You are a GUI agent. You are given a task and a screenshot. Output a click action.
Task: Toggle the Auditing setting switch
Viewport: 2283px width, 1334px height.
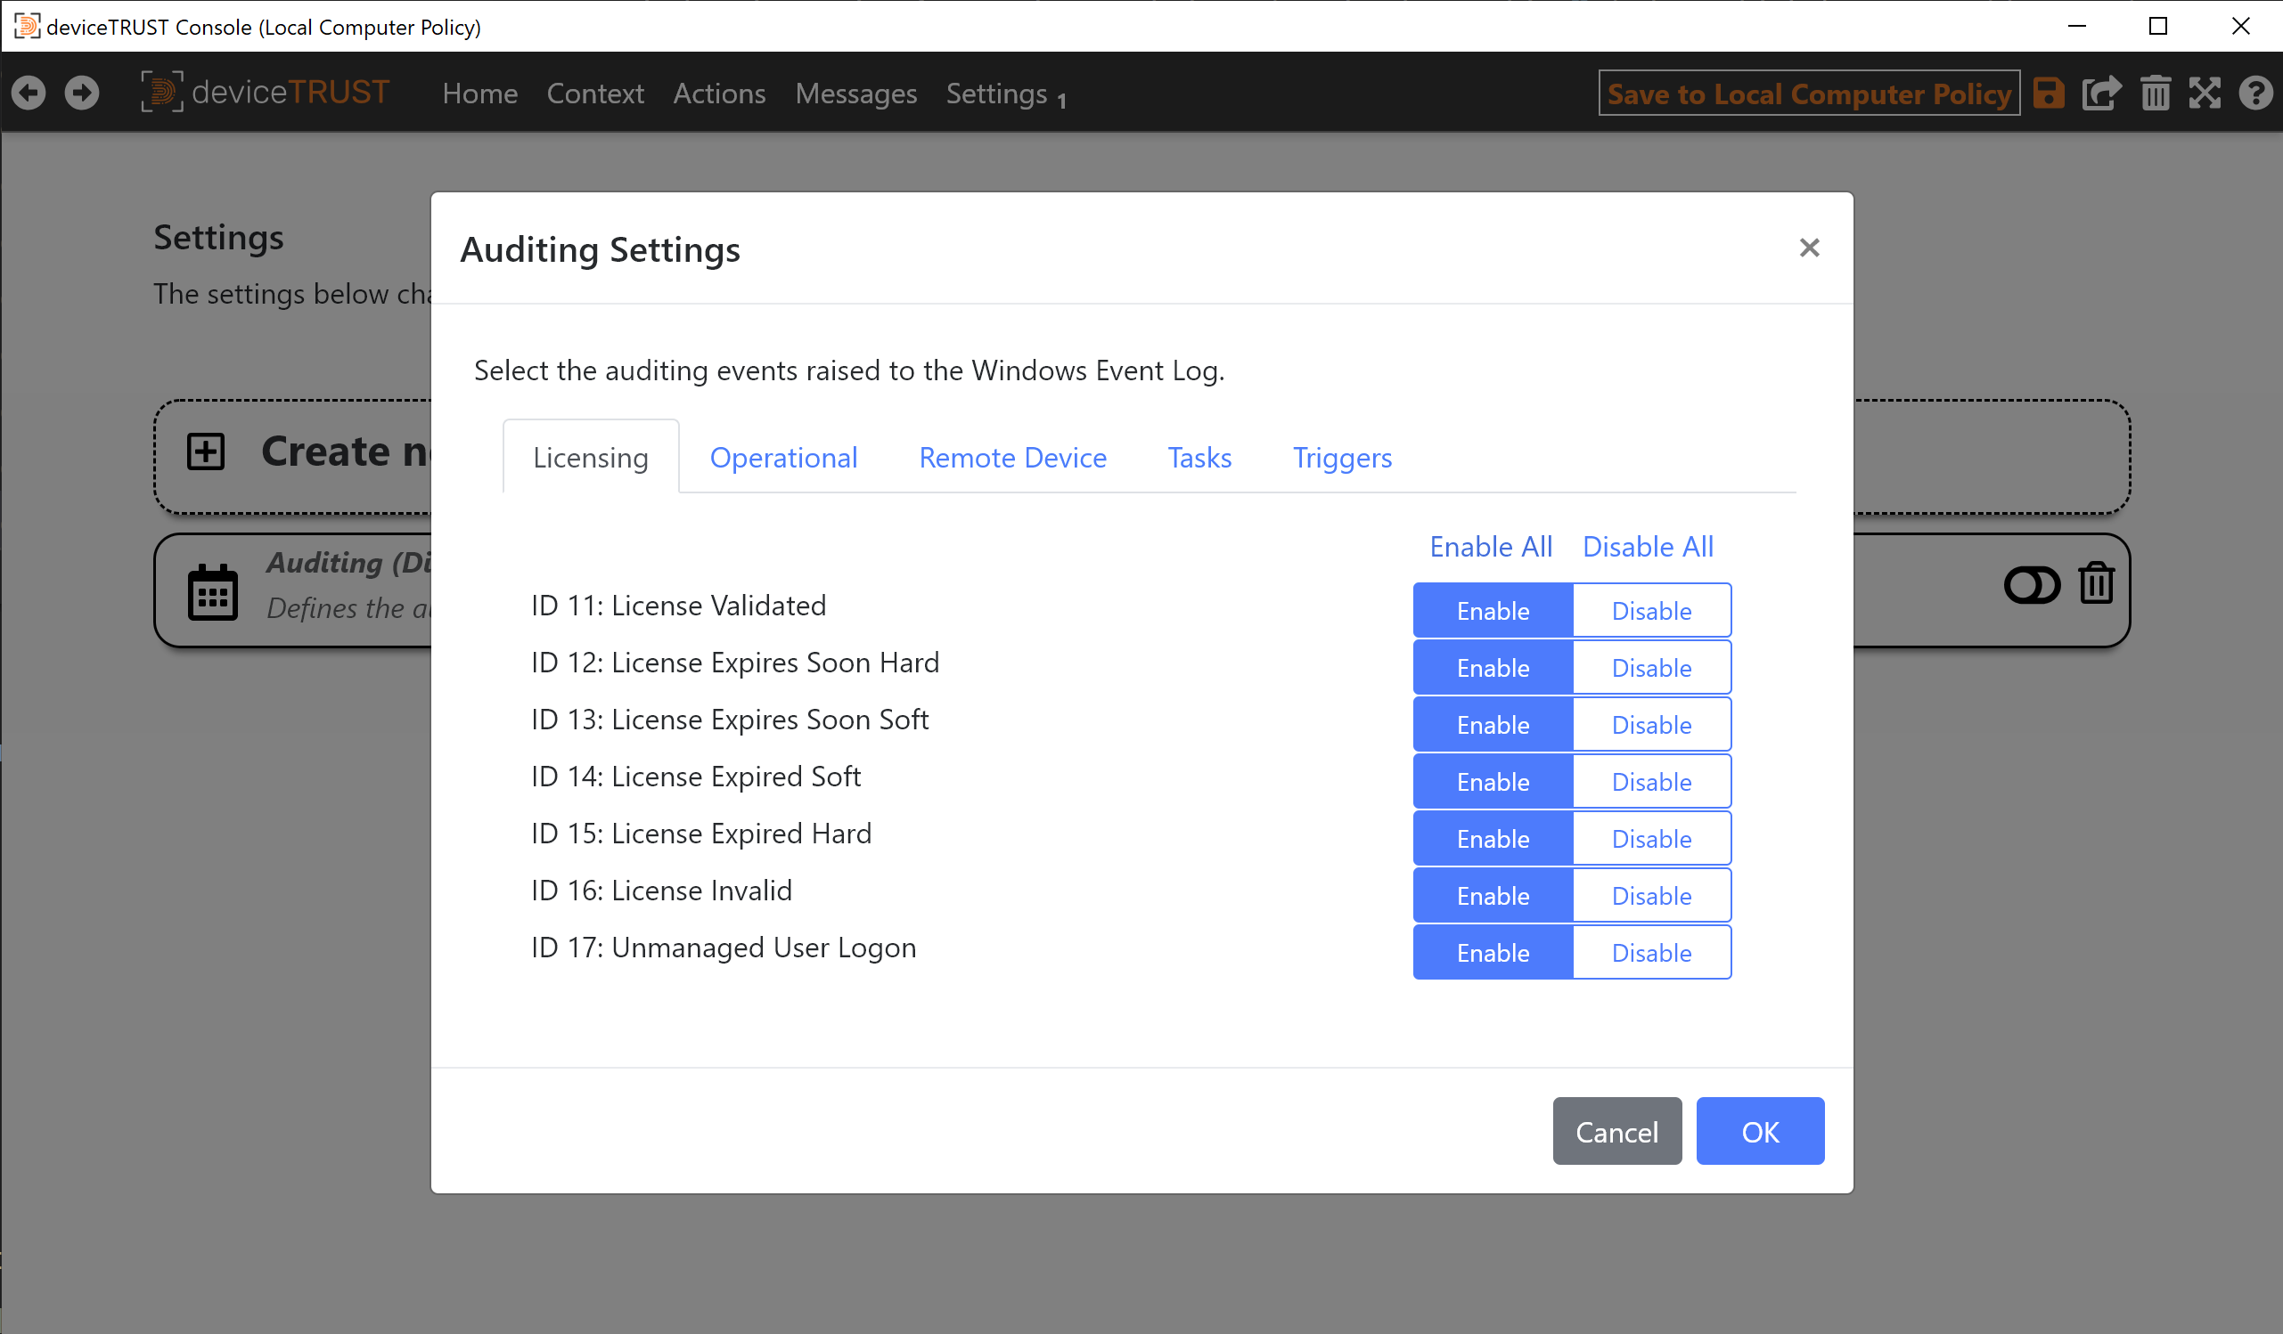pos(2031,584)
